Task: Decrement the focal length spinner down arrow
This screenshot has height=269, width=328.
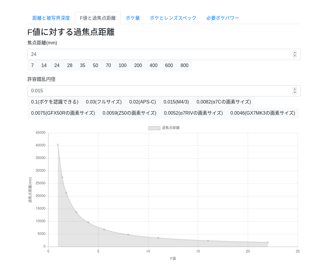Action: pos(294,56)
